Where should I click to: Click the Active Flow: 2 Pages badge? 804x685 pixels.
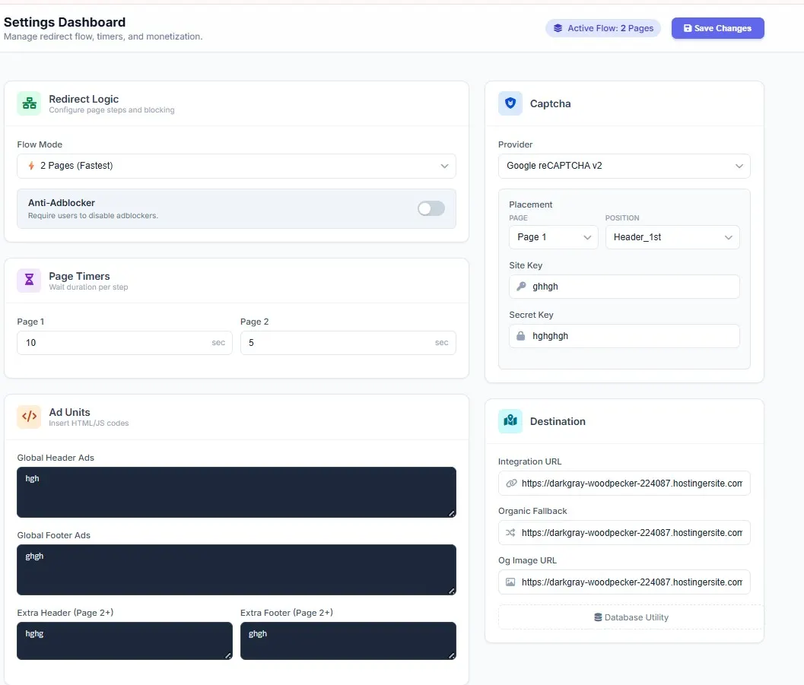603,28
